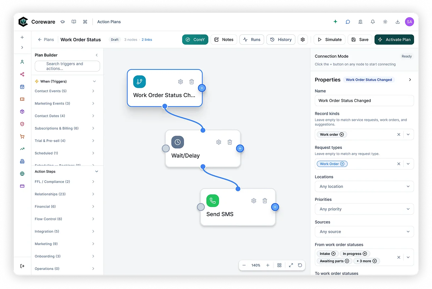Screen dimensions: 432x289
Task: Save the plan
Action: [x=360, y=40]
